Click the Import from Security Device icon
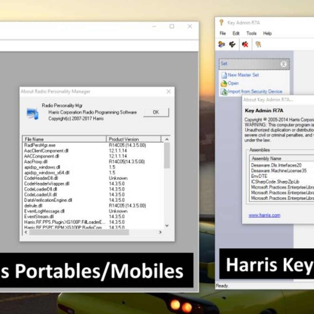The image size is (314, 314). [224, 91]
